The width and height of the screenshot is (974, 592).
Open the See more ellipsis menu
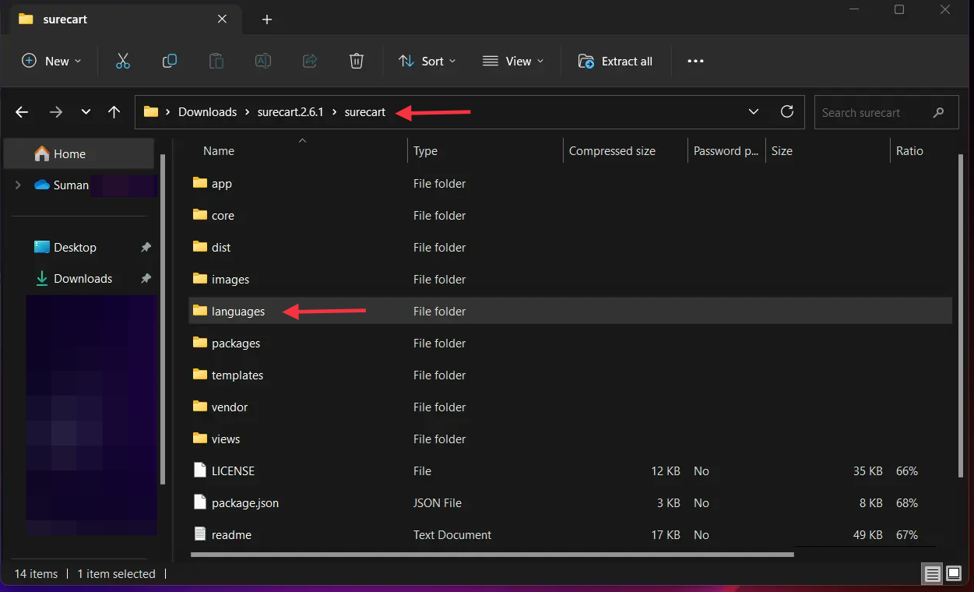(695, 61)
